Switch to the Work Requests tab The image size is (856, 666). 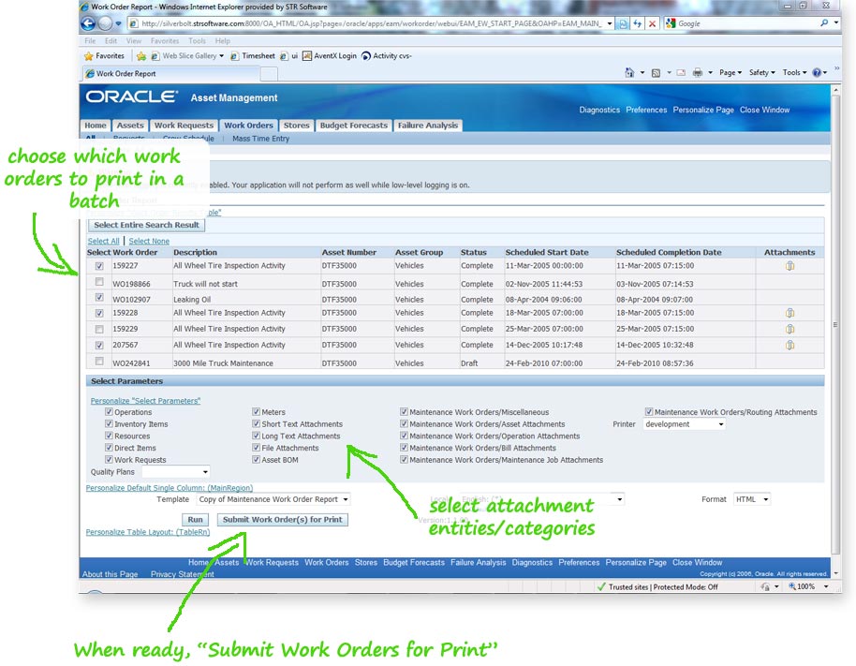click(x=184, y=126)
